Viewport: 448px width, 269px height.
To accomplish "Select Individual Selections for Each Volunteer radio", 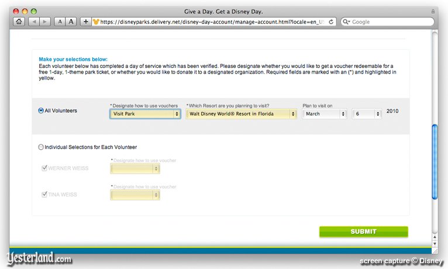I will [x=41, y=147].
